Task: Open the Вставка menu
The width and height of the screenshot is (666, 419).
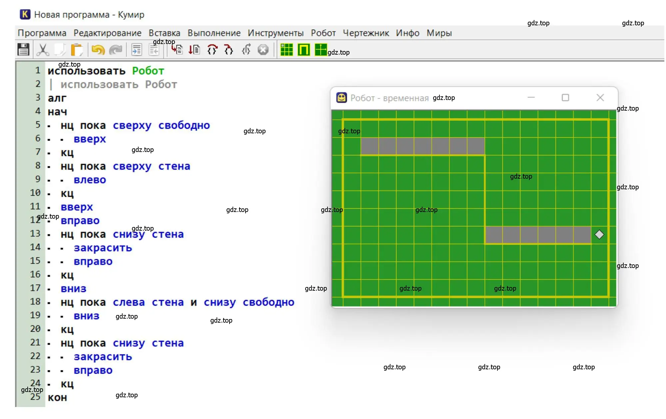Action: tap(164, 33)
